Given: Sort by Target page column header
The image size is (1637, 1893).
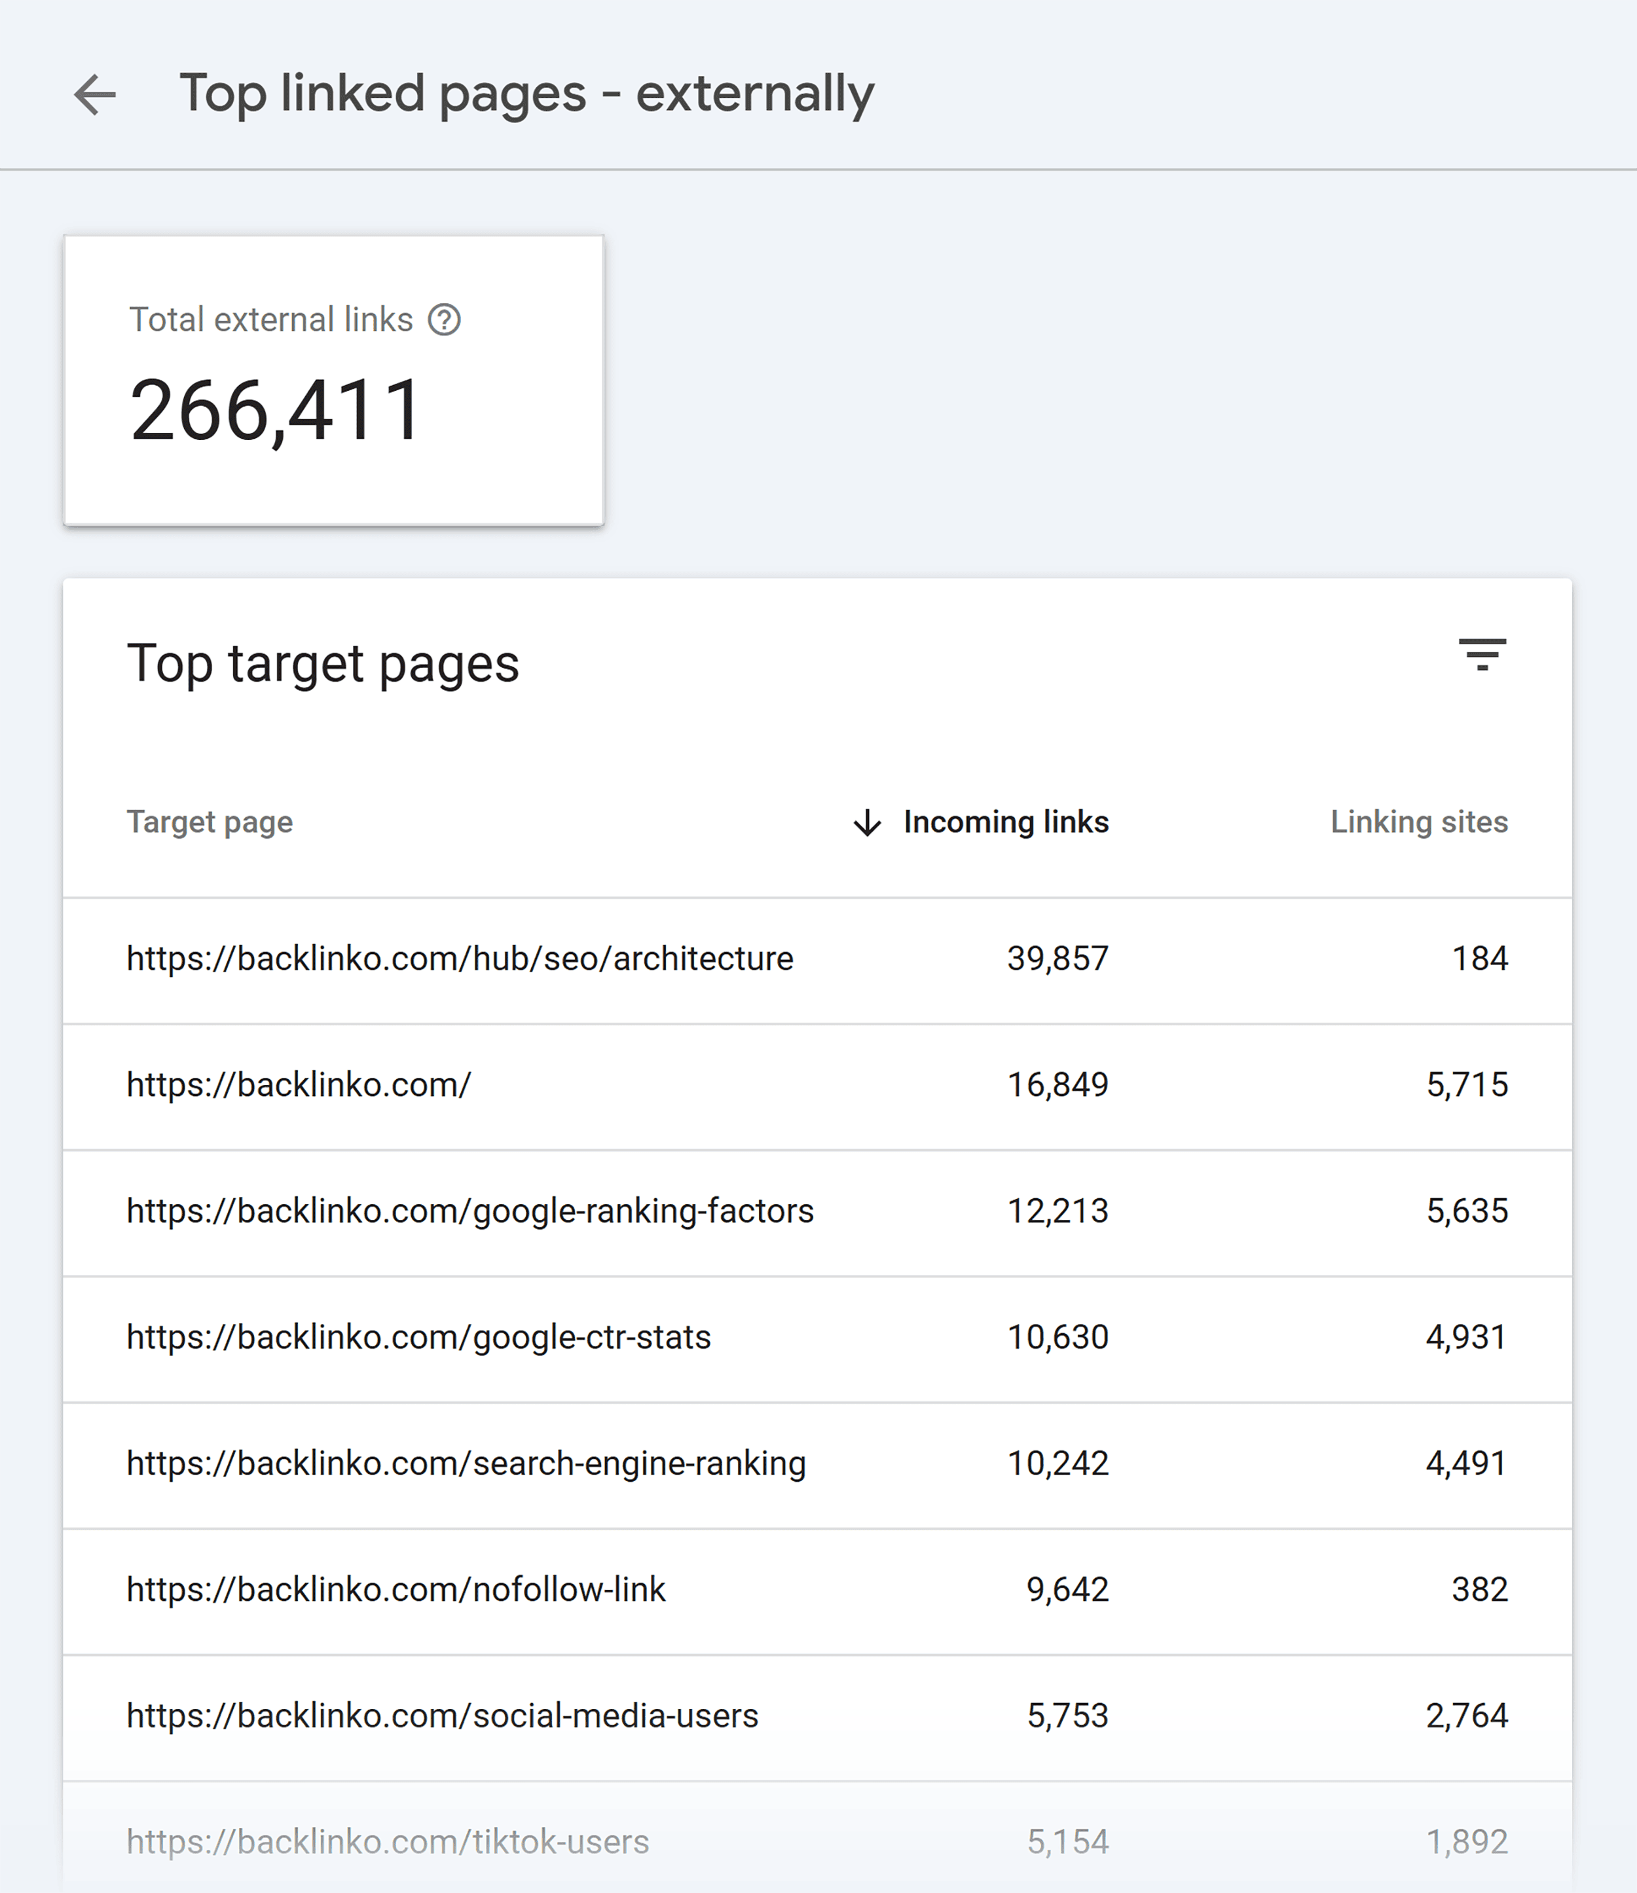Looking at the screenshot, I should [209, 821].
